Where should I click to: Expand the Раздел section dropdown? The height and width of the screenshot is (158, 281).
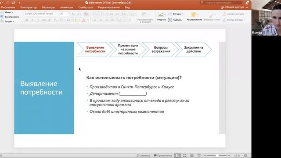[7, 22]
